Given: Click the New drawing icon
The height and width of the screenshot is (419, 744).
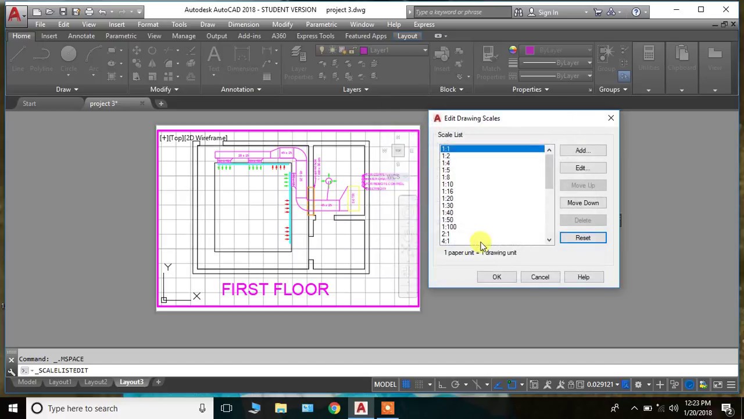Looking at the screenshot, I should (37, 12).
